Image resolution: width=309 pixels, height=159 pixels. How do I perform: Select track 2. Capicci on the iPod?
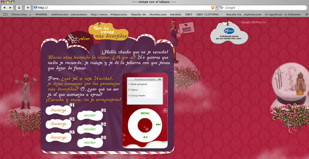coord(145,90)
